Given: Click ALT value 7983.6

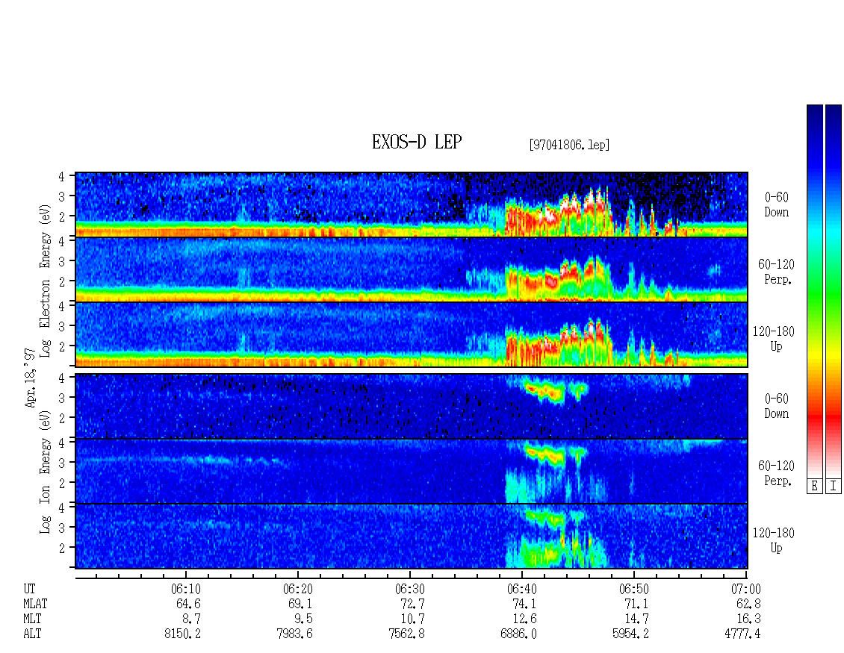Looking at the screenshot, I should coord(294,634).
